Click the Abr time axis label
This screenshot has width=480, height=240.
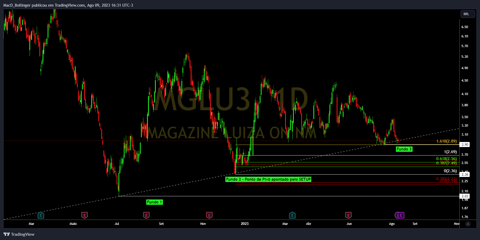(309, 224)
